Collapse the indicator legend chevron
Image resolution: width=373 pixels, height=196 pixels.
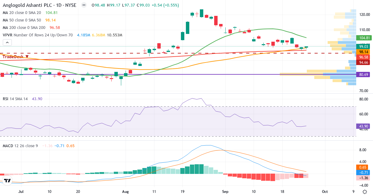(7, 43)
